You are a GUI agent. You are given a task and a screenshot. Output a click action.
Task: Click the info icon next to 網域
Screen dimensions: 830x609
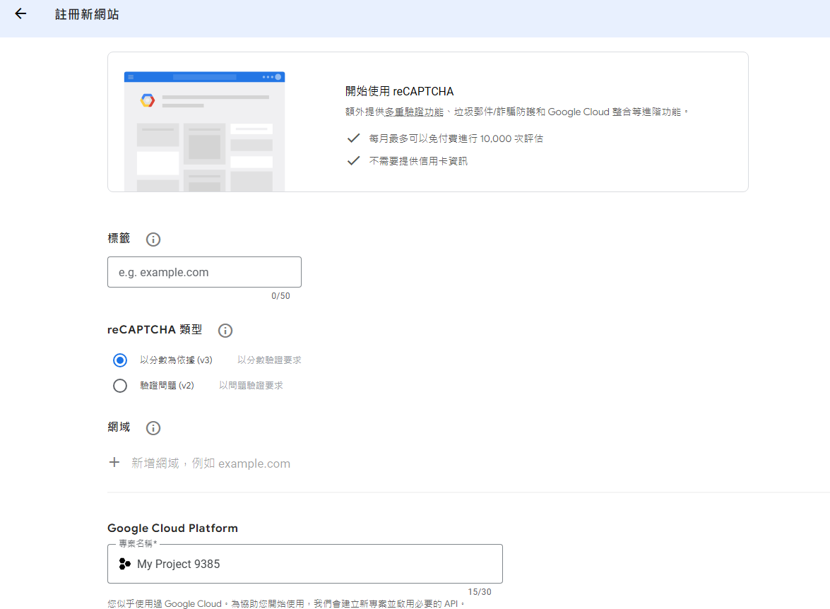tap(153, 427)
